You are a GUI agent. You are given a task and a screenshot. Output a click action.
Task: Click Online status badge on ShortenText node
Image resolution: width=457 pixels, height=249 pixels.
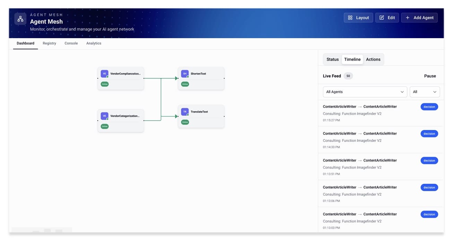point(185,84)
